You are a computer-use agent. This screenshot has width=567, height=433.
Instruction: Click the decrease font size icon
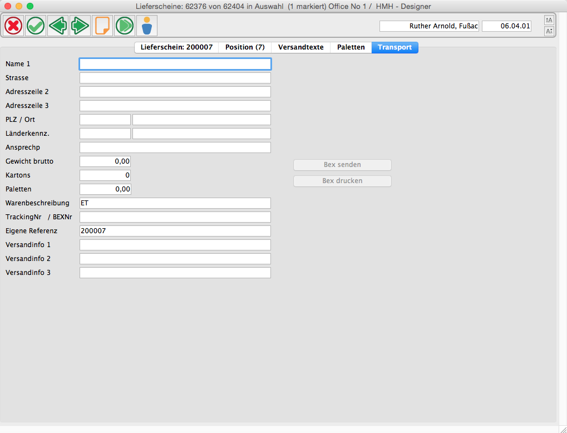tap(549, 31)
